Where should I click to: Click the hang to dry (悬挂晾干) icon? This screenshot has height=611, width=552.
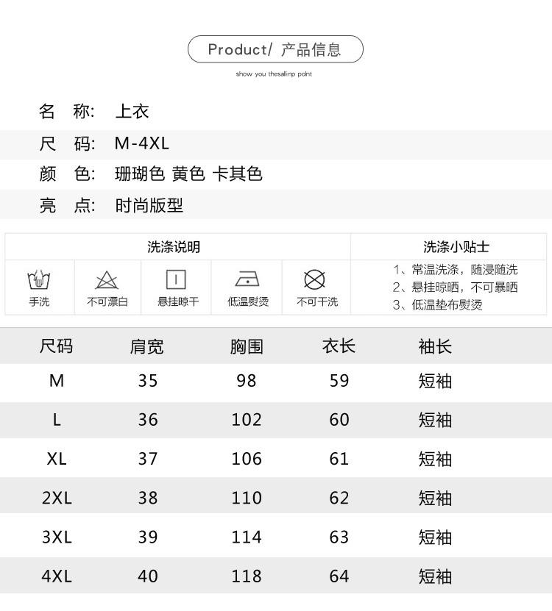tap(176, 280)
